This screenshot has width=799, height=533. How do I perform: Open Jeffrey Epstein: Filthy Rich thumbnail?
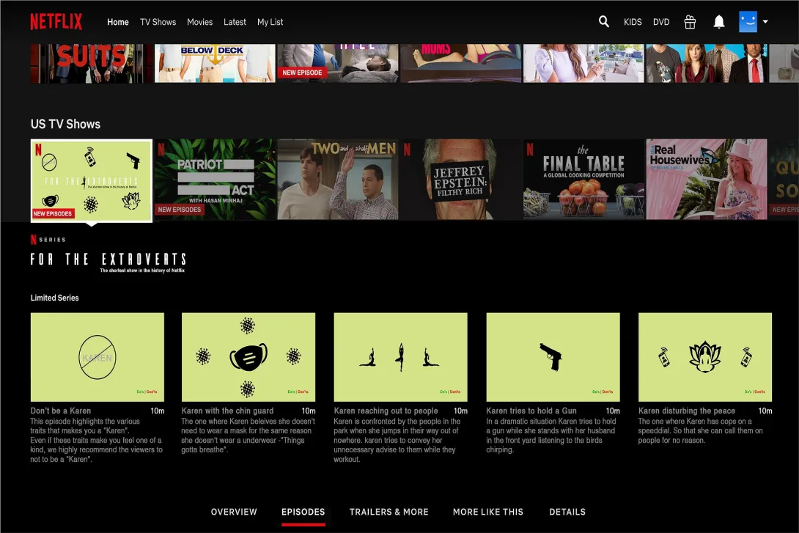[x=460, y=180]
